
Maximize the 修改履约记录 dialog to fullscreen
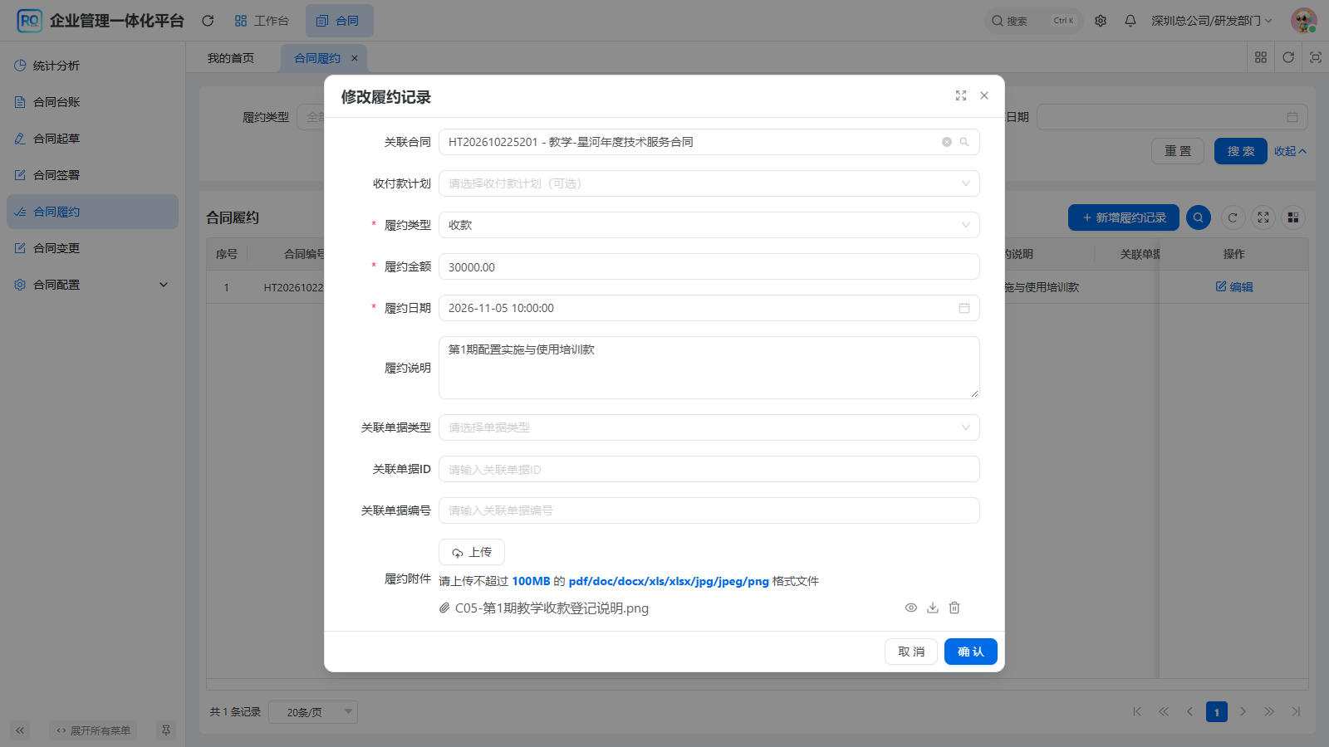coord(961,95)
